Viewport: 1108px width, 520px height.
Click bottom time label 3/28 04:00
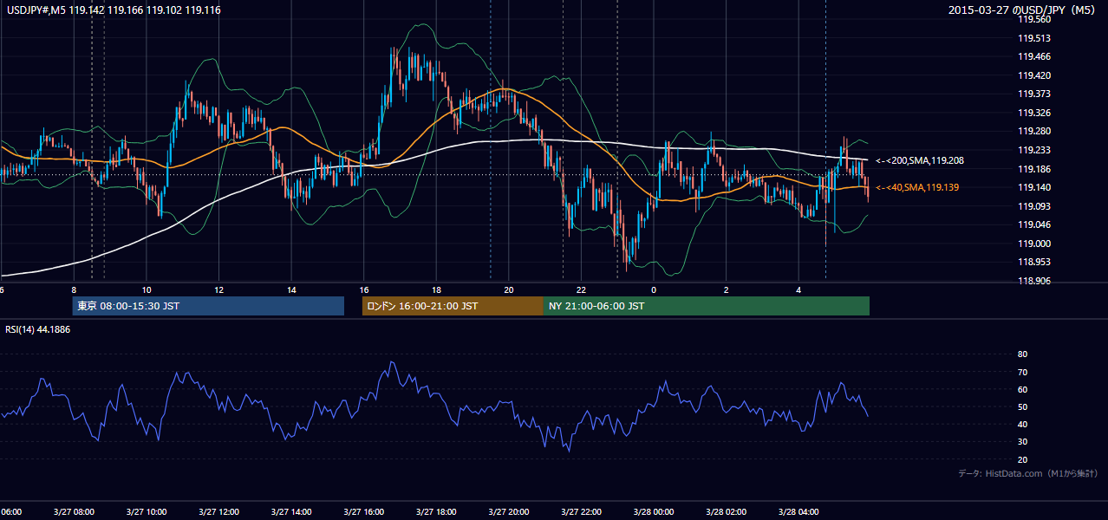[x=798, y=512]
